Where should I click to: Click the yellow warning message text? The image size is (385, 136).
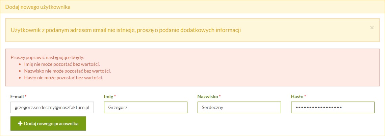click(x=126, y=30)
